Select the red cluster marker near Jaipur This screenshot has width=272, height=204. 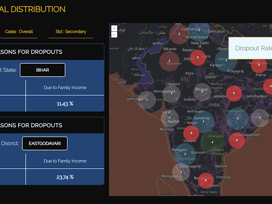click(x=198, y=57)
